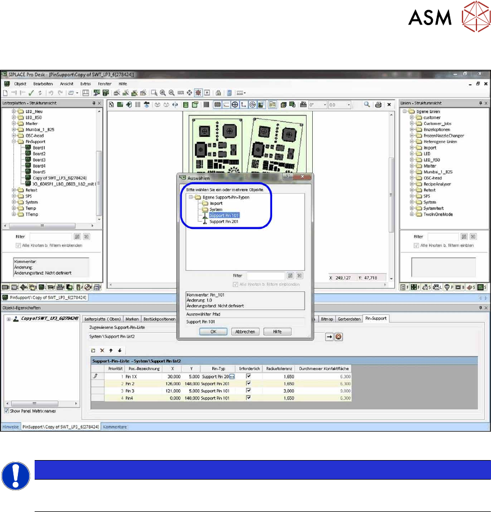Click the four-arrow pan/move icon
Screen dimensions: 491x512
pos(189,93)
